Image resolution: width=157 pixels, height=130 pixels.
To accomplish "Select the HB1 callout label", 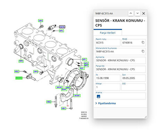I will (x=64, y=108).
